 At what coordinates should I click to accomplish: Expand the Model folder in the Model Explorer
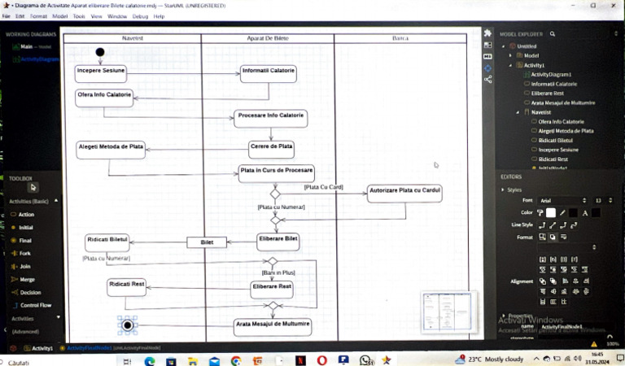(510, 55)
